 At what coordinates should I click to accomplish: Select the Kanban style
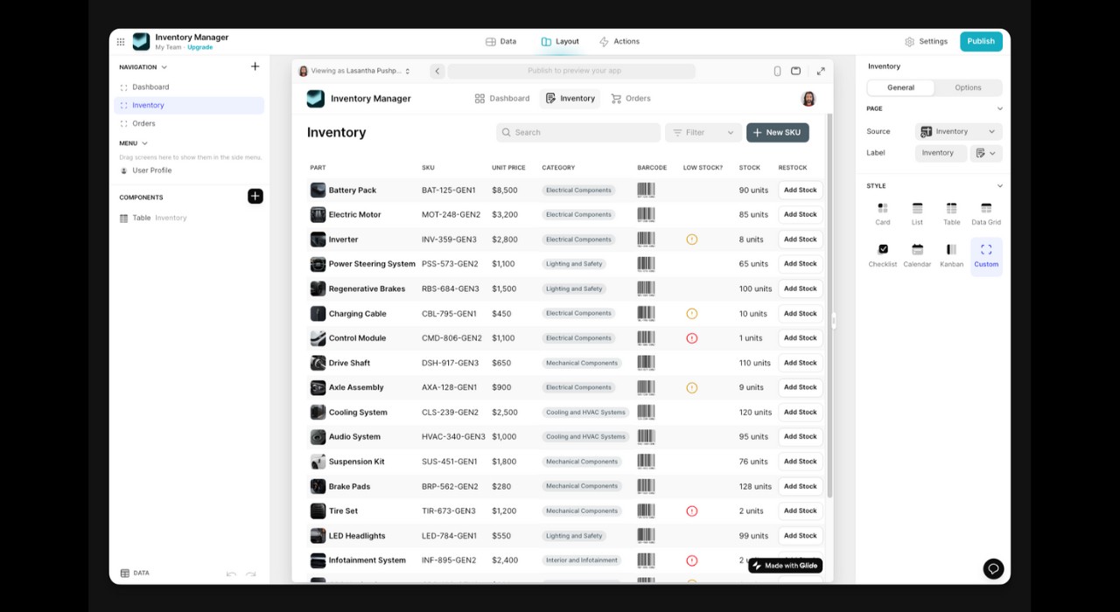pos(951,255)
